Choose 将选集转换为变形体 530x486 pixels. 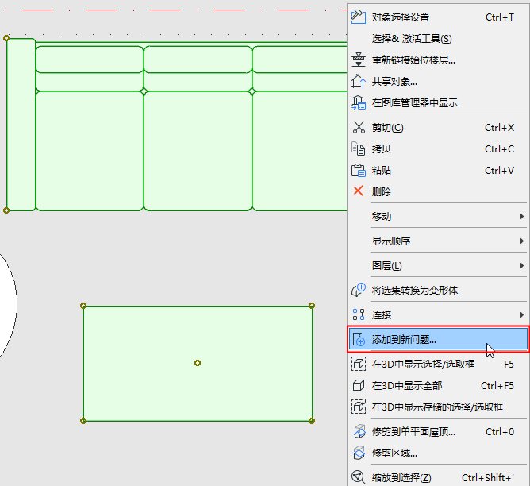click(438, 290)
